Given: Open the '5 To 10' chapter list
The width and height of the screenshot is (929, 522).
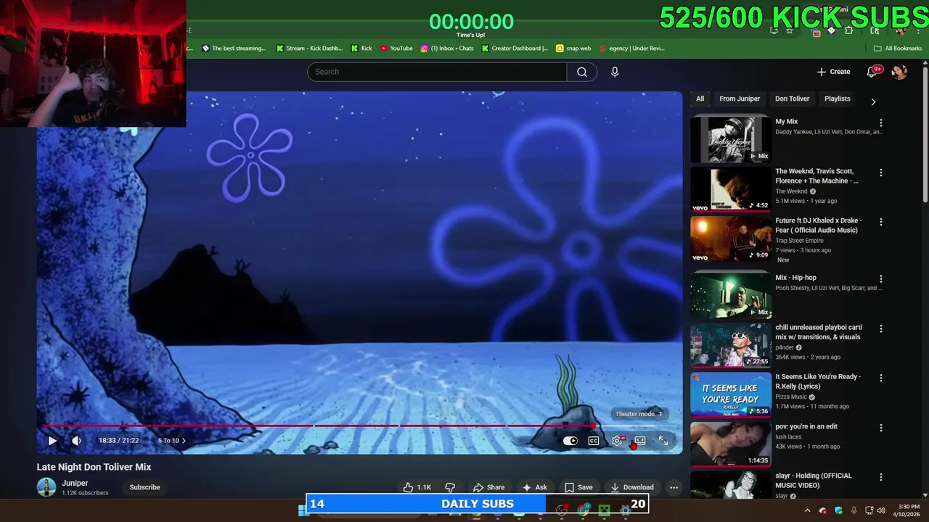Looking at the screenshot, I should tap(172, 440).
